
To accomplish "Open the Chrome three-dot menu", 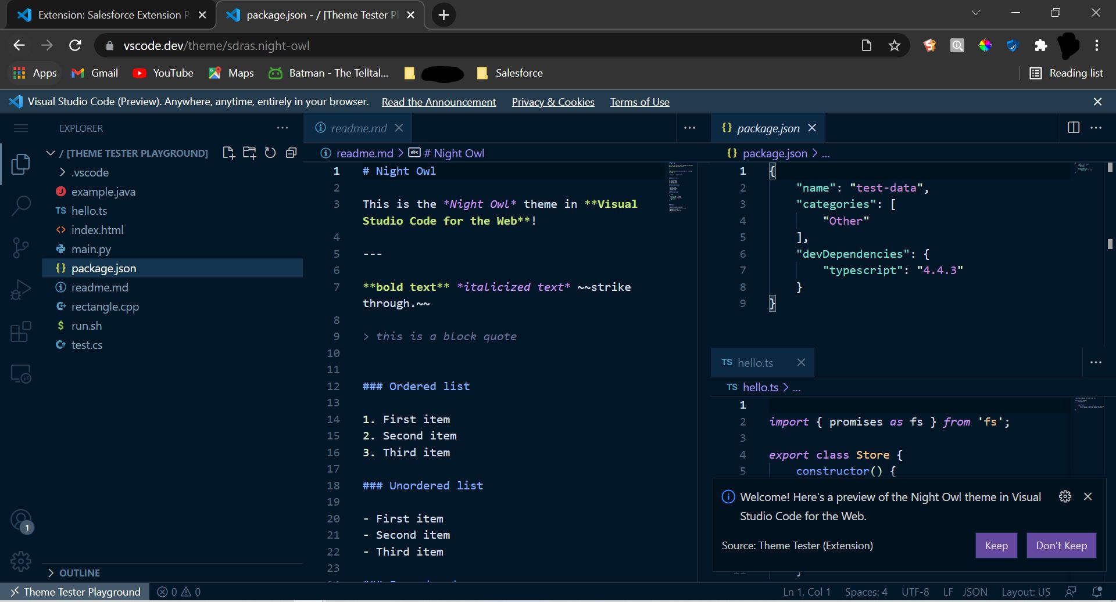I will tap(1096, 45).
